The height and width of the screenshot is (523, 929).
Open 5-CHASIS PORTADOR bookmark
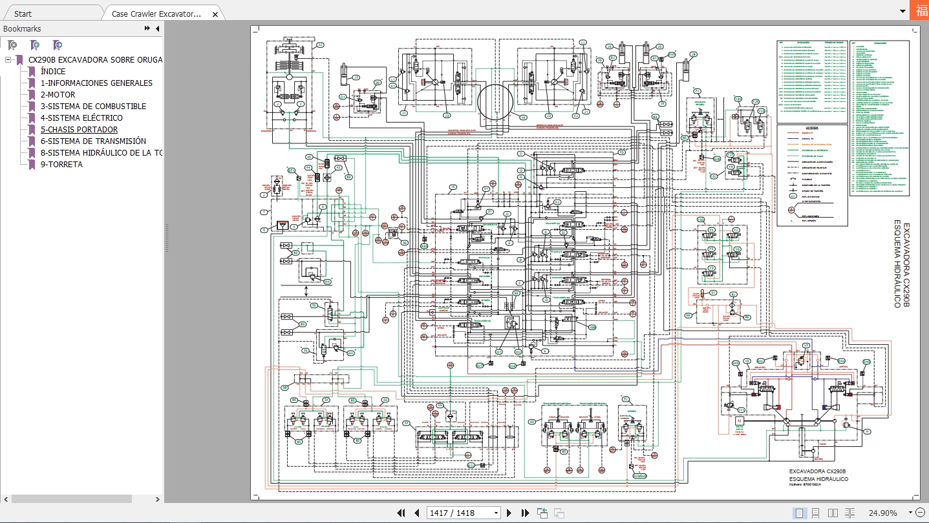coord(79,130)
